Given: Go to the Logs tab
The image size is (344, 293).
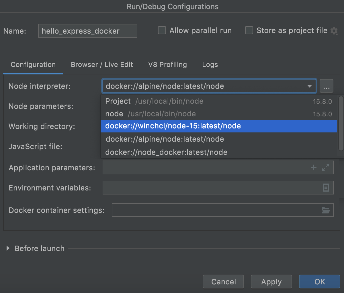Looking at the screenshot, I should click(x=210, y=65).
